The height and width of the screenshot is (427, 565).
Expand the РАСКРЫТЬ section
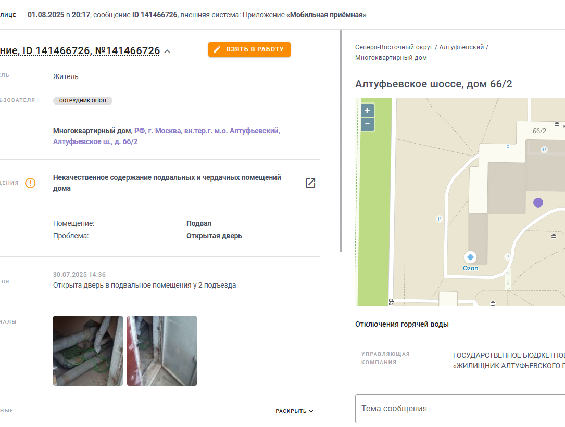point(294,411)
